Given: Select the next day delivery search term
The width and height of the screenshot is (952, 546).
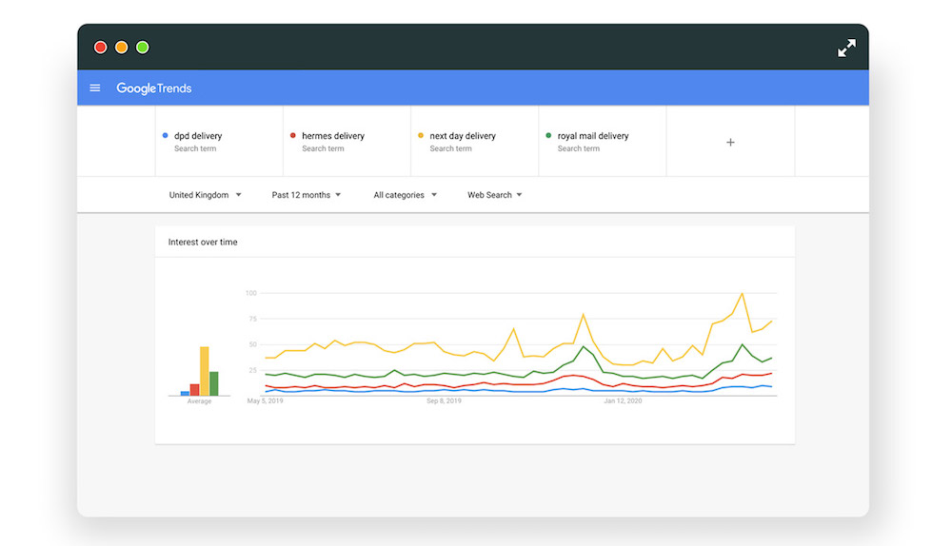Looking at the screenshot, I should click(463, 136).
